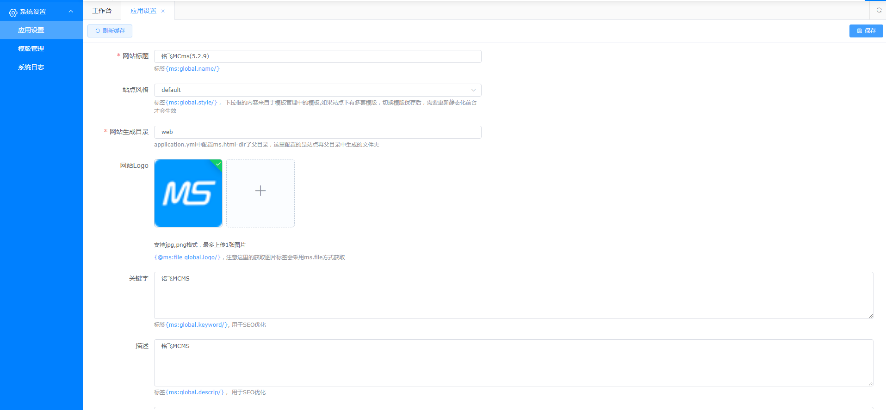Select the uploaded MS logo thumbnail
886x410 pixels.
coord(188,193)
